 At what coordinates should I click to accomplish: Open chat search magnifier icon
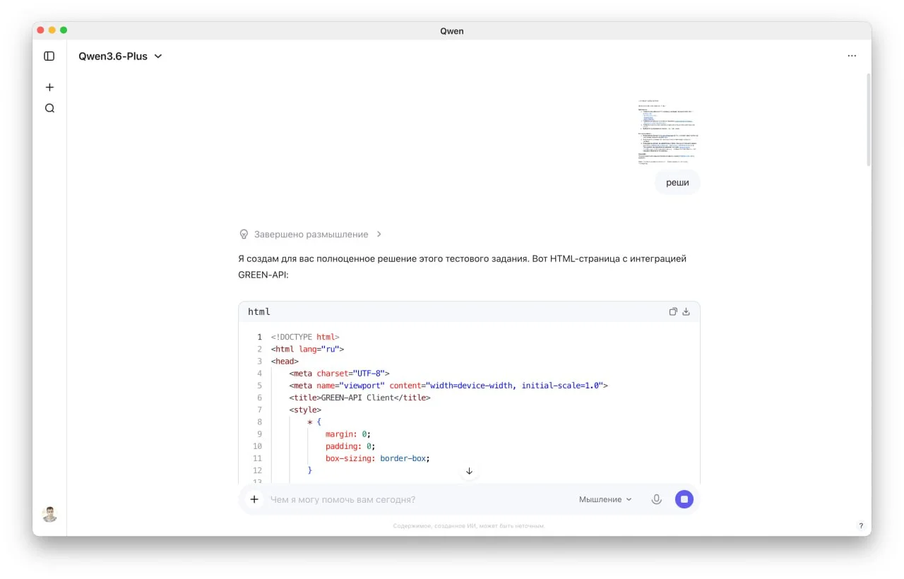click(49, 109)
